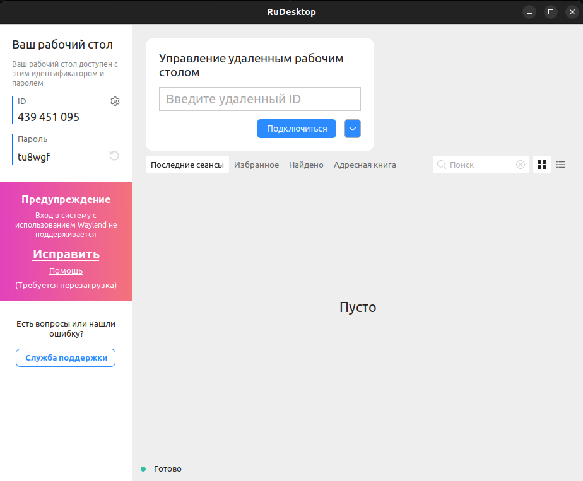Close the RuDesktop window
Screen dimensions: 583x481
coord(572,12)
